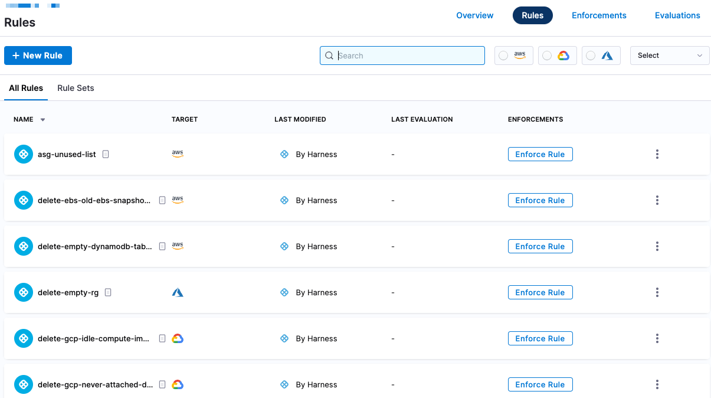The width and height of the screenshot is (711, 398).
Task: Open the three-dot menu for asg-unused-list
Action: pos(657,154)
